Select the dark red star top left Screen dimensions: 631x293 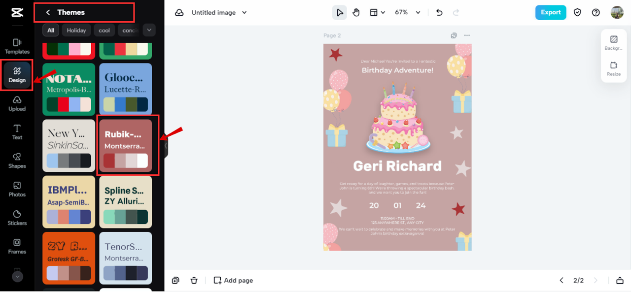pos(336,54)
